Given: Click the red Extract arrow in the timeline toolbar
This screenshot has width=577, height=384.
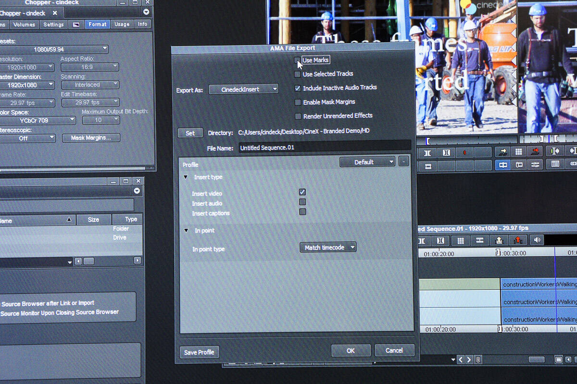Looking at the screenshot, I should coord(518,240).
